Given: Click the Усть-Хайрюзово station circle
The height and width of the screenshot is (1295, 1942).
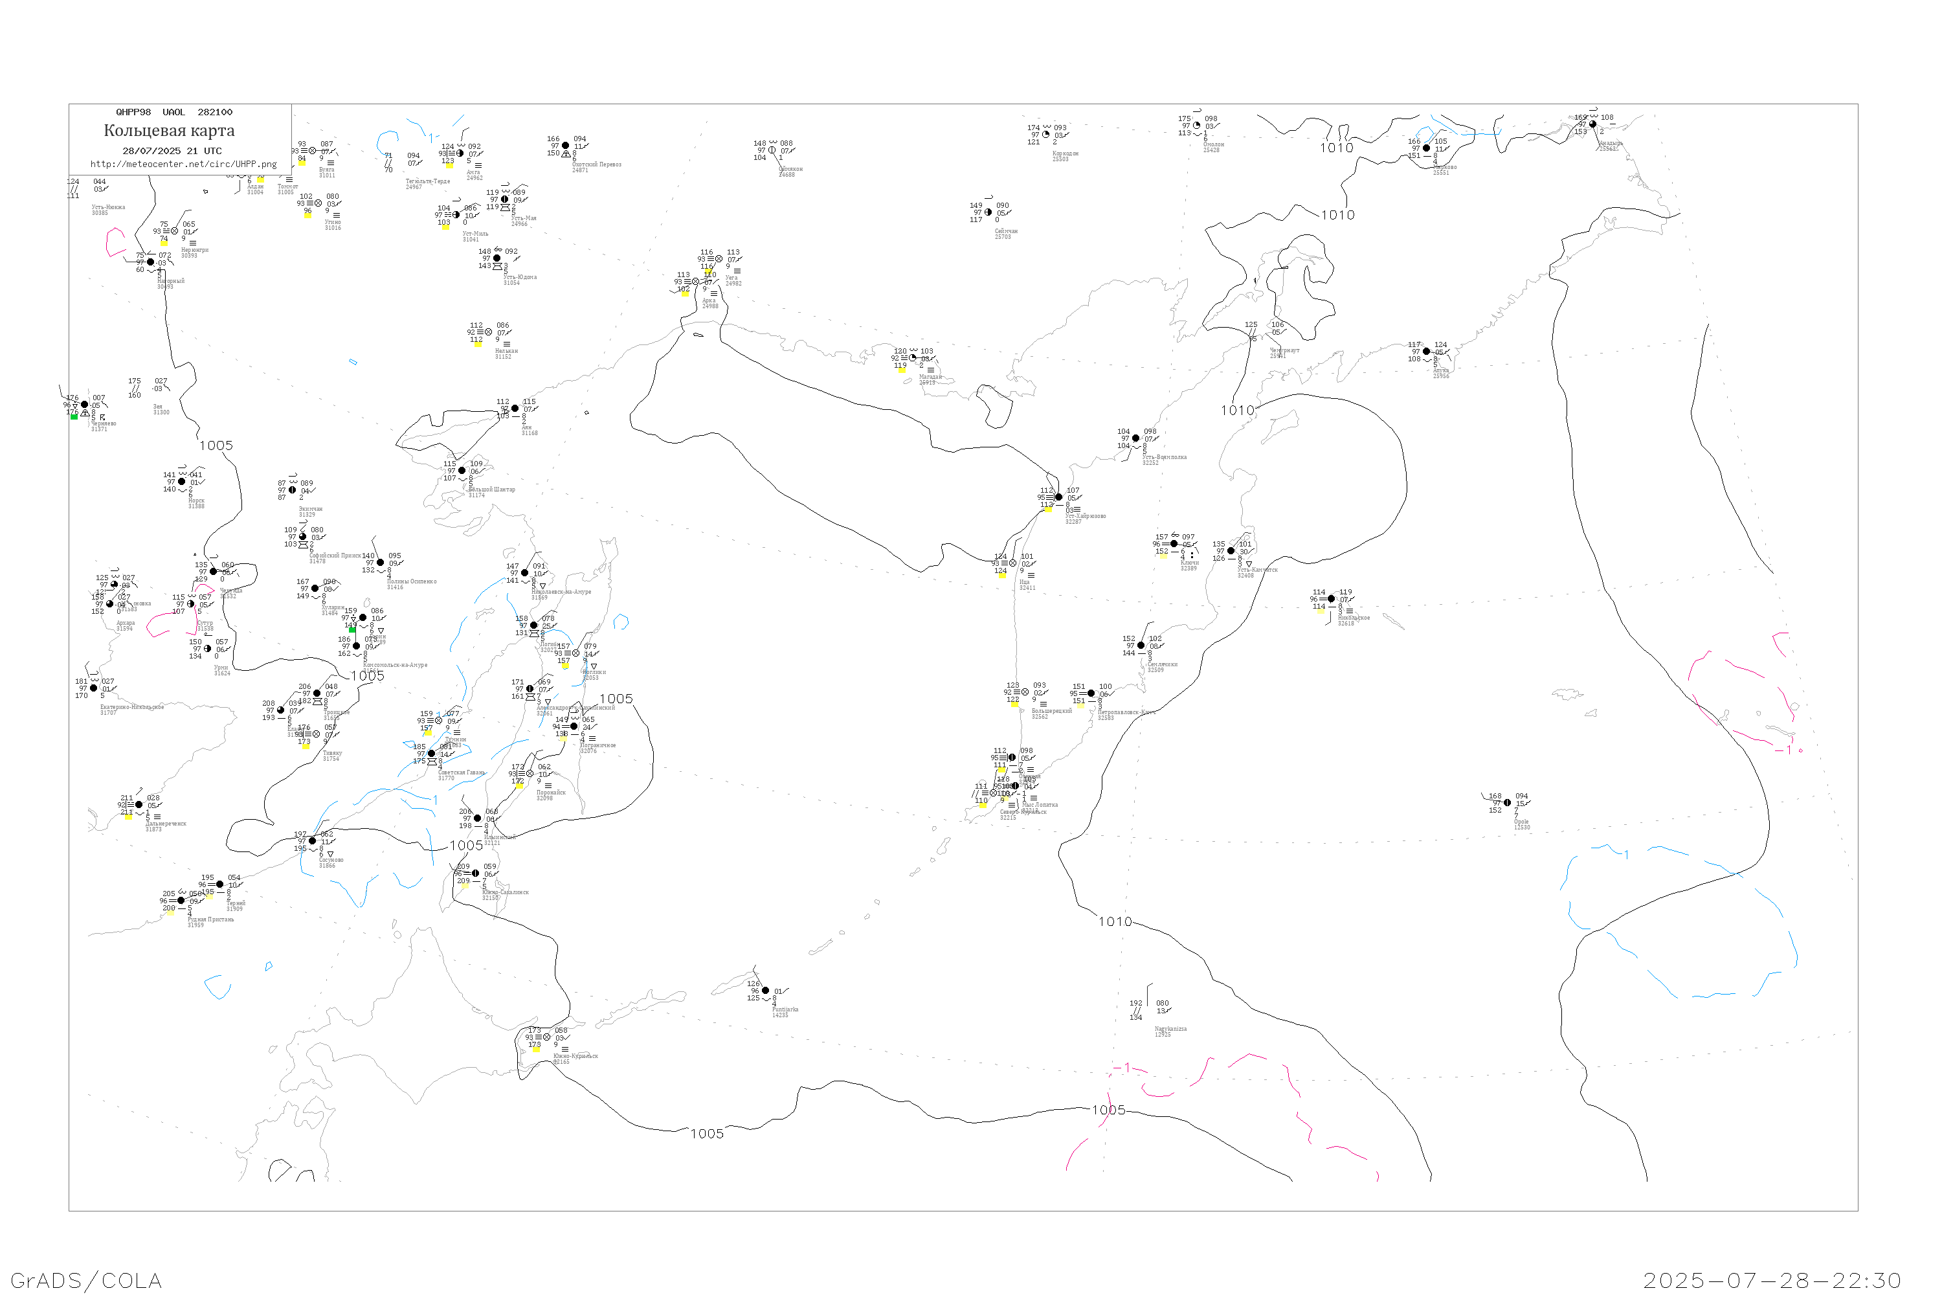Looking at the screenshot, I should (x=1058, y=497).
